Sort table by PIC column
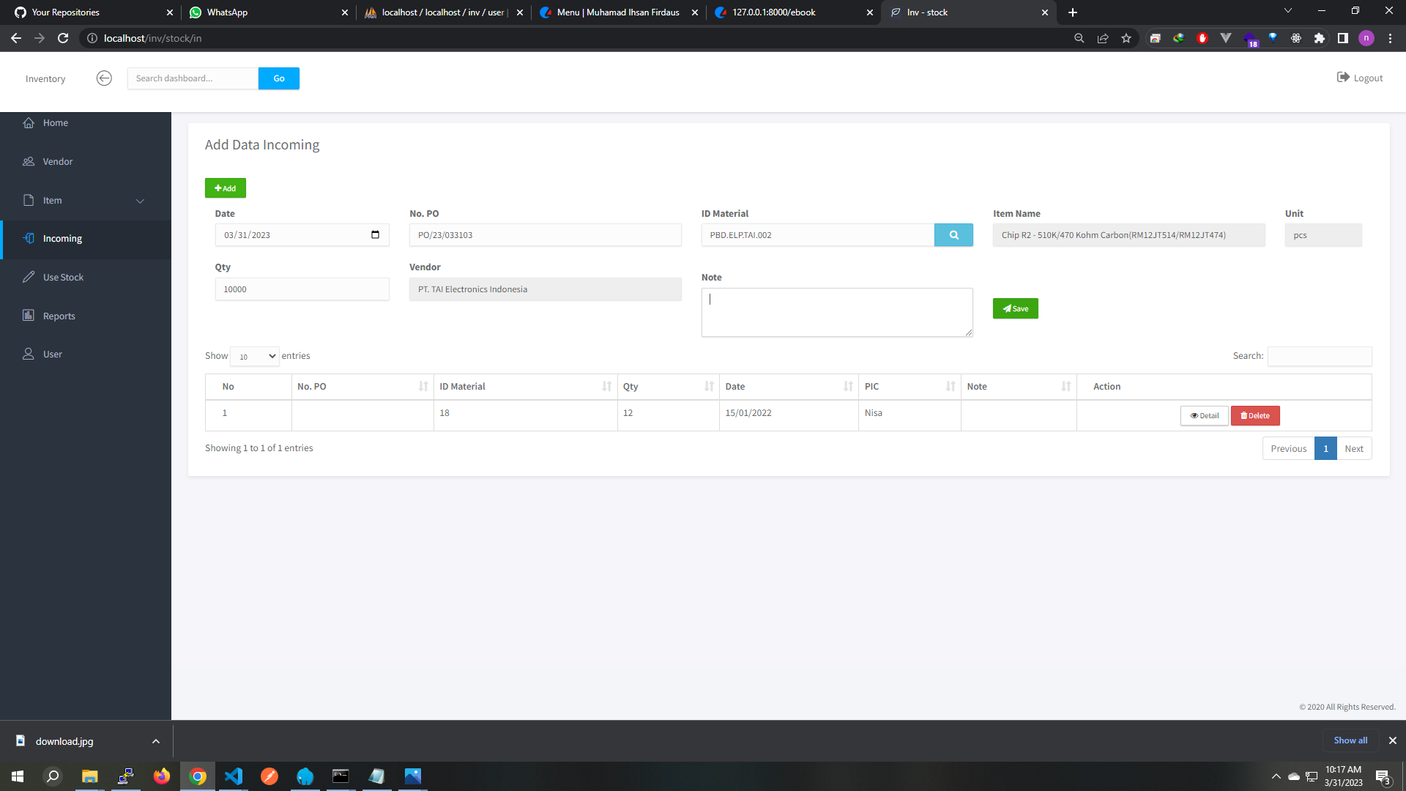The width and height of the screenshot is (1406, 791). point(910,387)
